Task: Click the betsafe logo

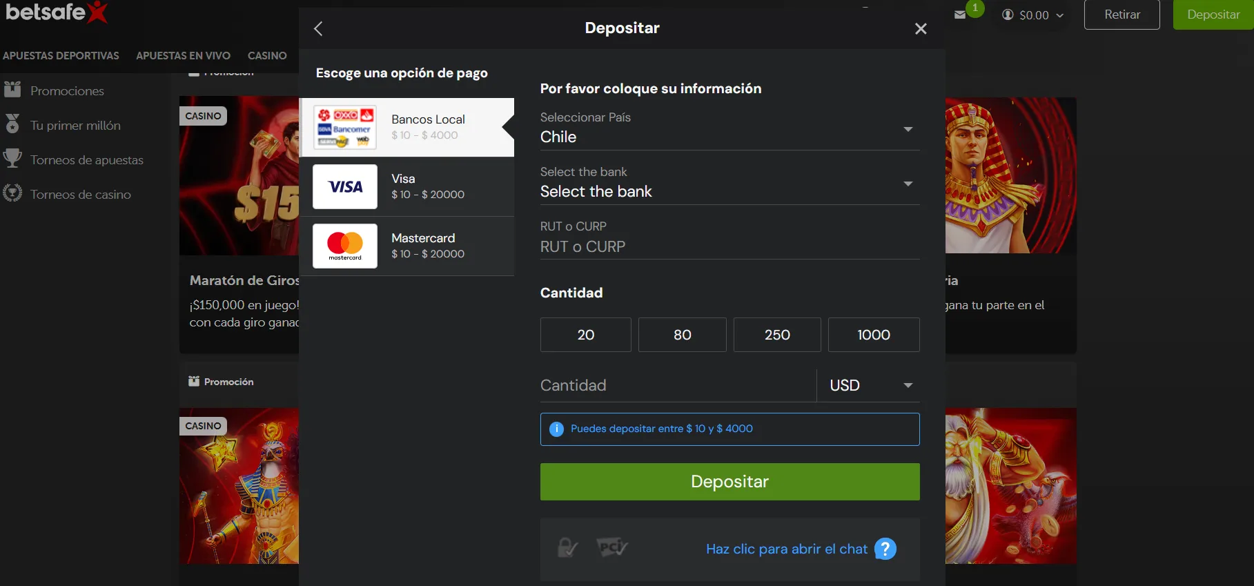Action: click(57, 12)
